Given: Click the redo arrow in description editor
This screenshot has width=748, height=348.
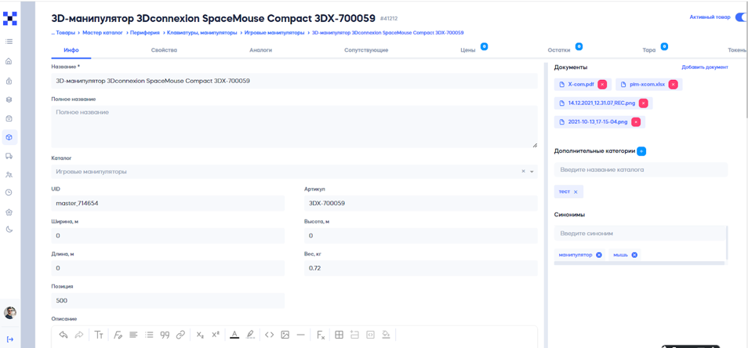Looking at the screenshot, I should coord(78,335).
